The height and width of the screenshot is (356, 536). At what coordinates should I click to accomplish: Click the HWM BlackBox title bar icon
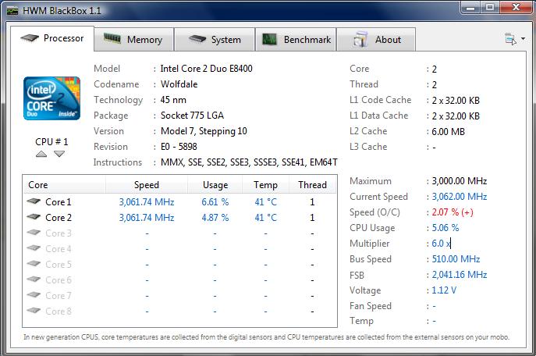[12, 11]
